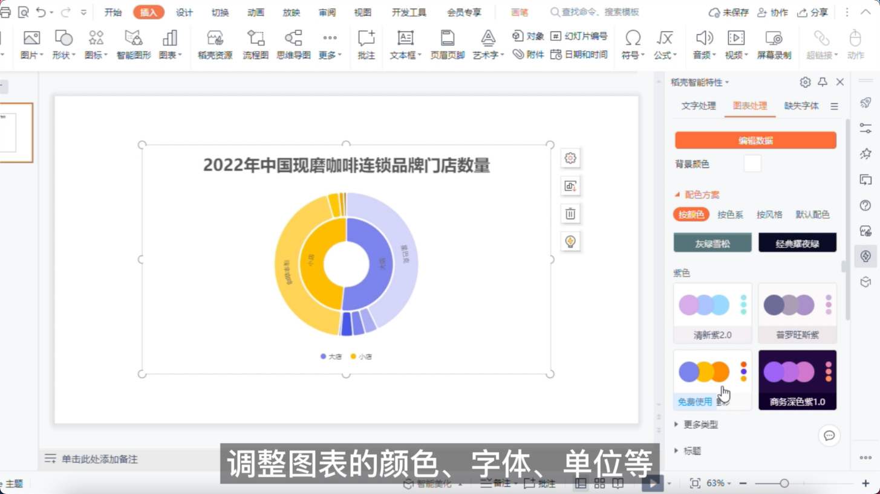Insert a 流程图 flowchart
The height and width of the screenshot is (494, 880).
pos(255,45)
